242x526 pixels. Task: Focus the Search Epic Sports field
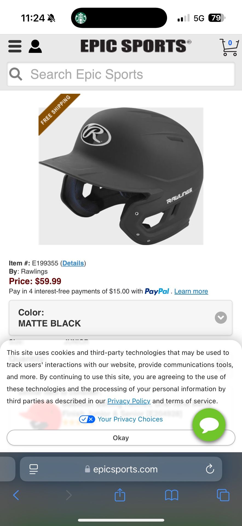(x=121, y=74)
